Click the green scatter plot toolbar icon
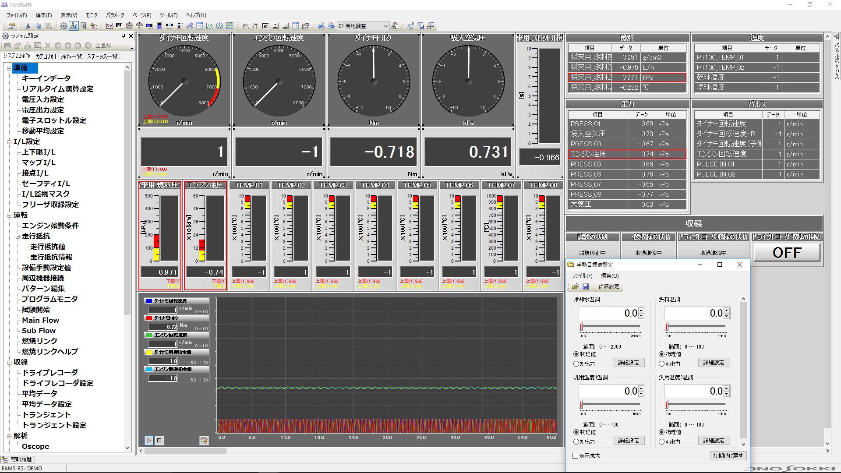Viewport: 841px width, 473px height. (x=210, y=26)
